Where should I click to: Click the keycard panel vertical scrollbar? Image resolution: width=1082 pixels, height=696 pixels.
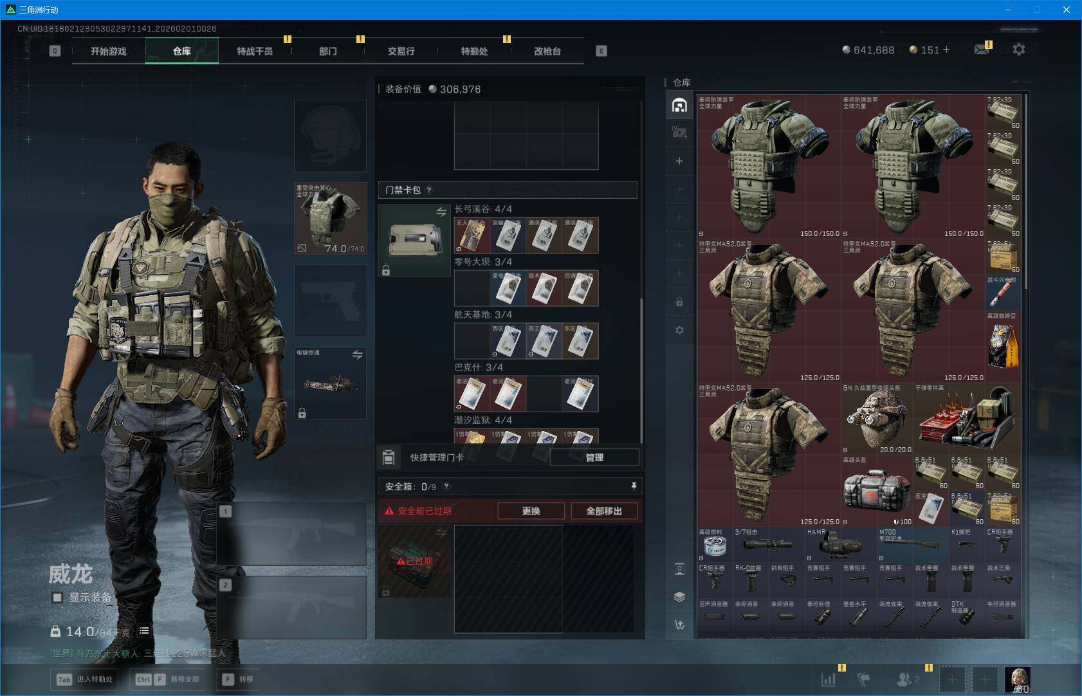point(641,370)
